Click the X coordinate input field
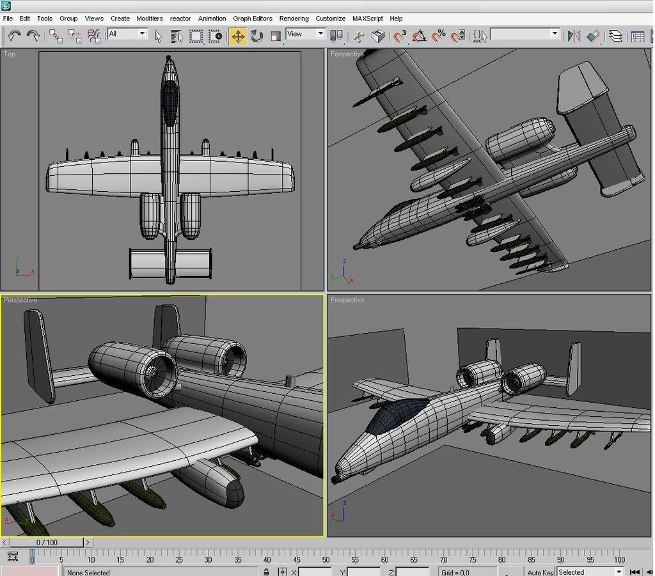Viewport: 655px width, 576px height. point(315,572)
